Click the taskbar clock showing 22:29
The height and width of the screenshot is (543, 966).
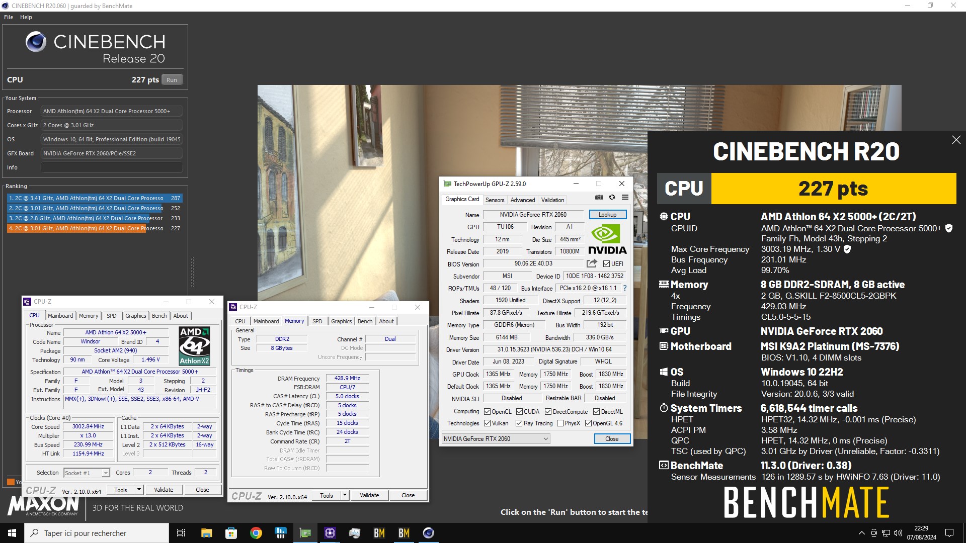click(921, 533)
